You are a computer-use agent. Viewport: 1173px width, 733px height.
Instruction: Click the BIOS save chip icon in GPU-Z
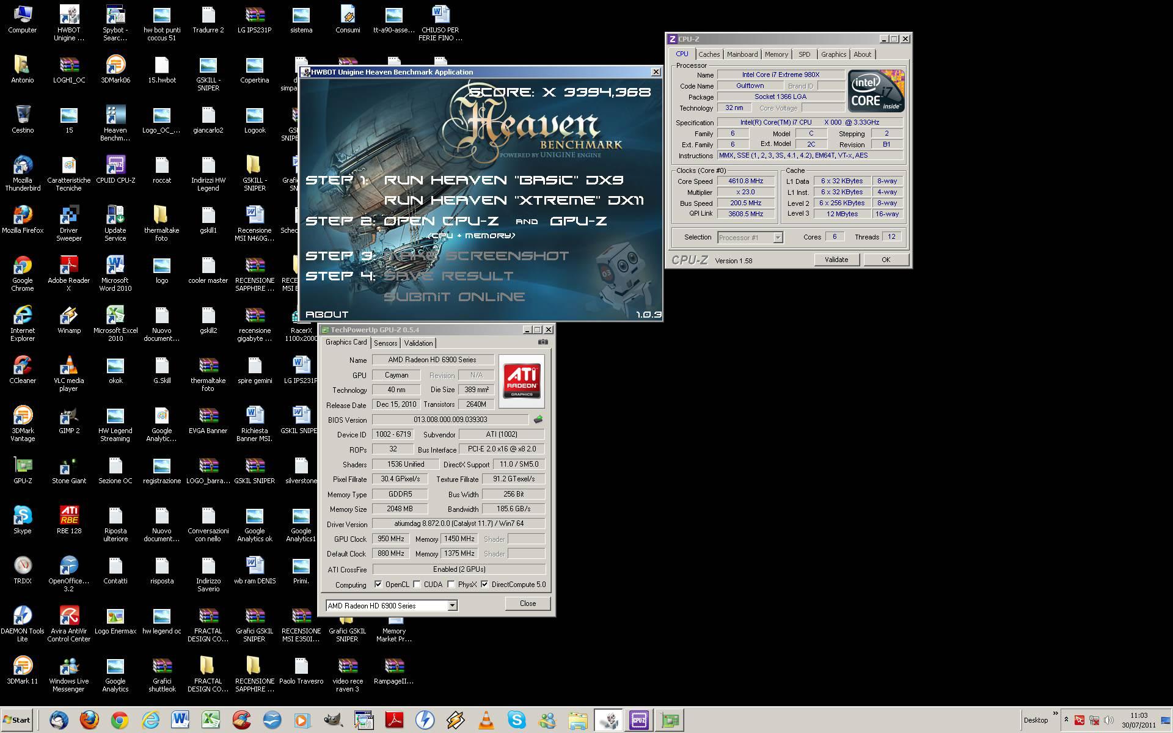(538, 420)
